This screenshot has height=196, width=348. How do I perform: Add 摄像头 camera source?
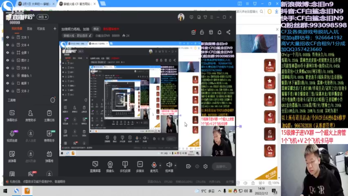pos(110,167)
